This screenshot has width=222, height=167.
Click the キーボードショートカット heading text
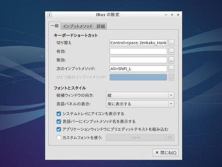[x=76, y=35]
